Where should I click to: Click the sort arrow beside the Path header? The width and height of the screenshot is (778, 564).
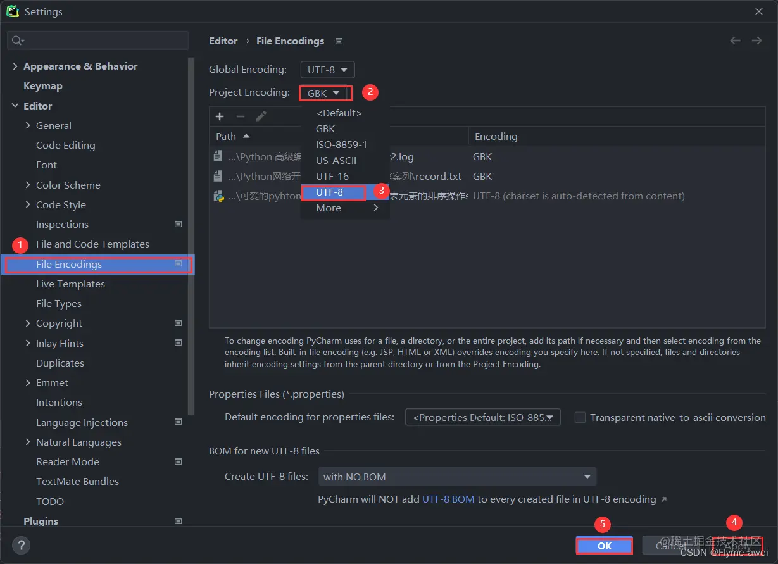[246, 136]
